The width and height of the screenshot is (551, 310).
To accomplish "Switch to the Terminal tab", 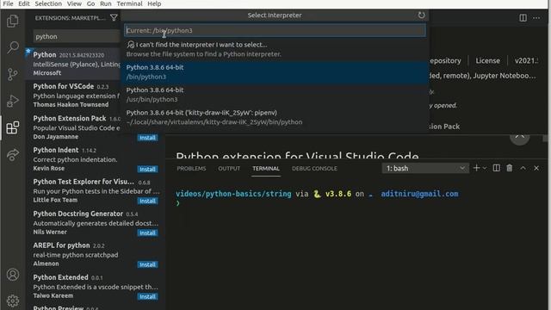I will (x=266, y=169).
